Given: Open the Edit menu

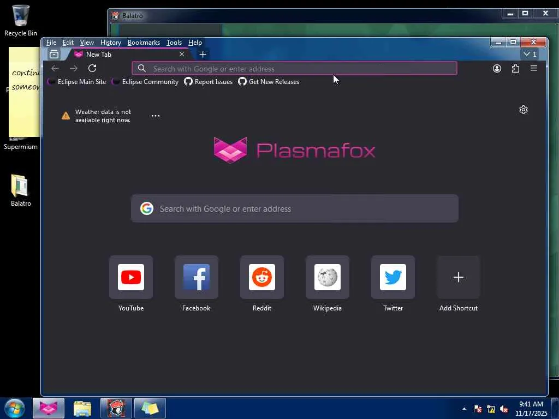Looking at the screenshot, I should click(x=68, y=43).
